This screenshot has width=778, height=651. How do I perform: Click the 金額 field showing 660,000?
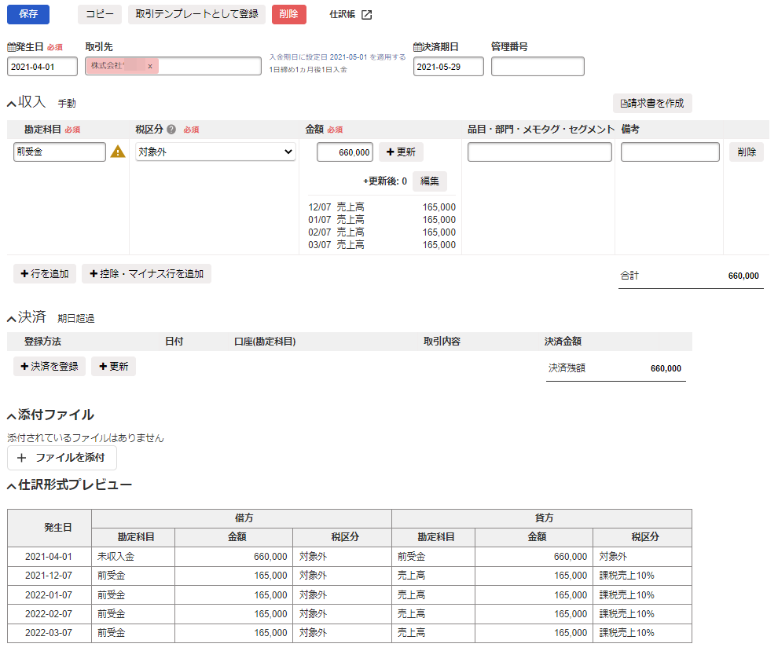(x=344, y=152)
